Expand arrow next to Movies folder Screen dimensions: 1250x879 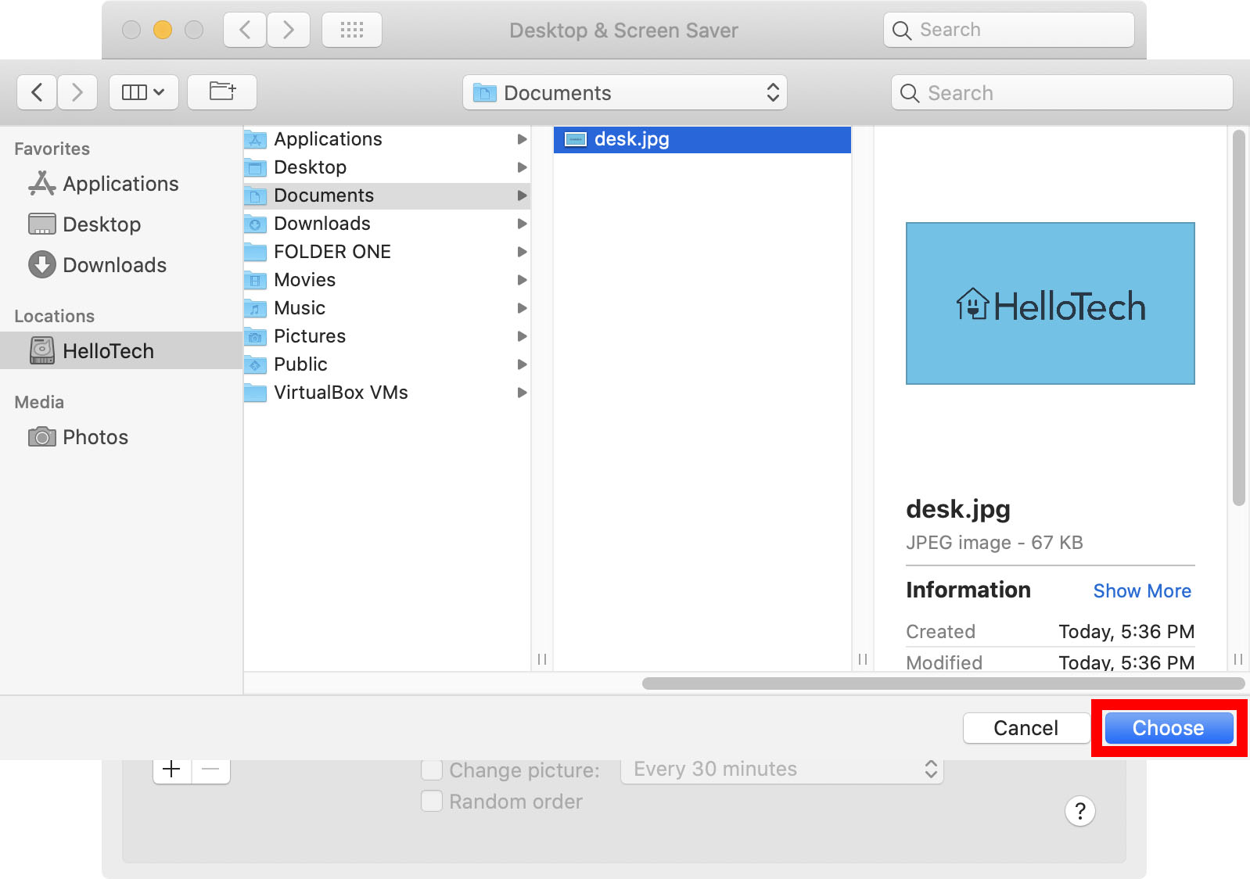pos(522,280)
